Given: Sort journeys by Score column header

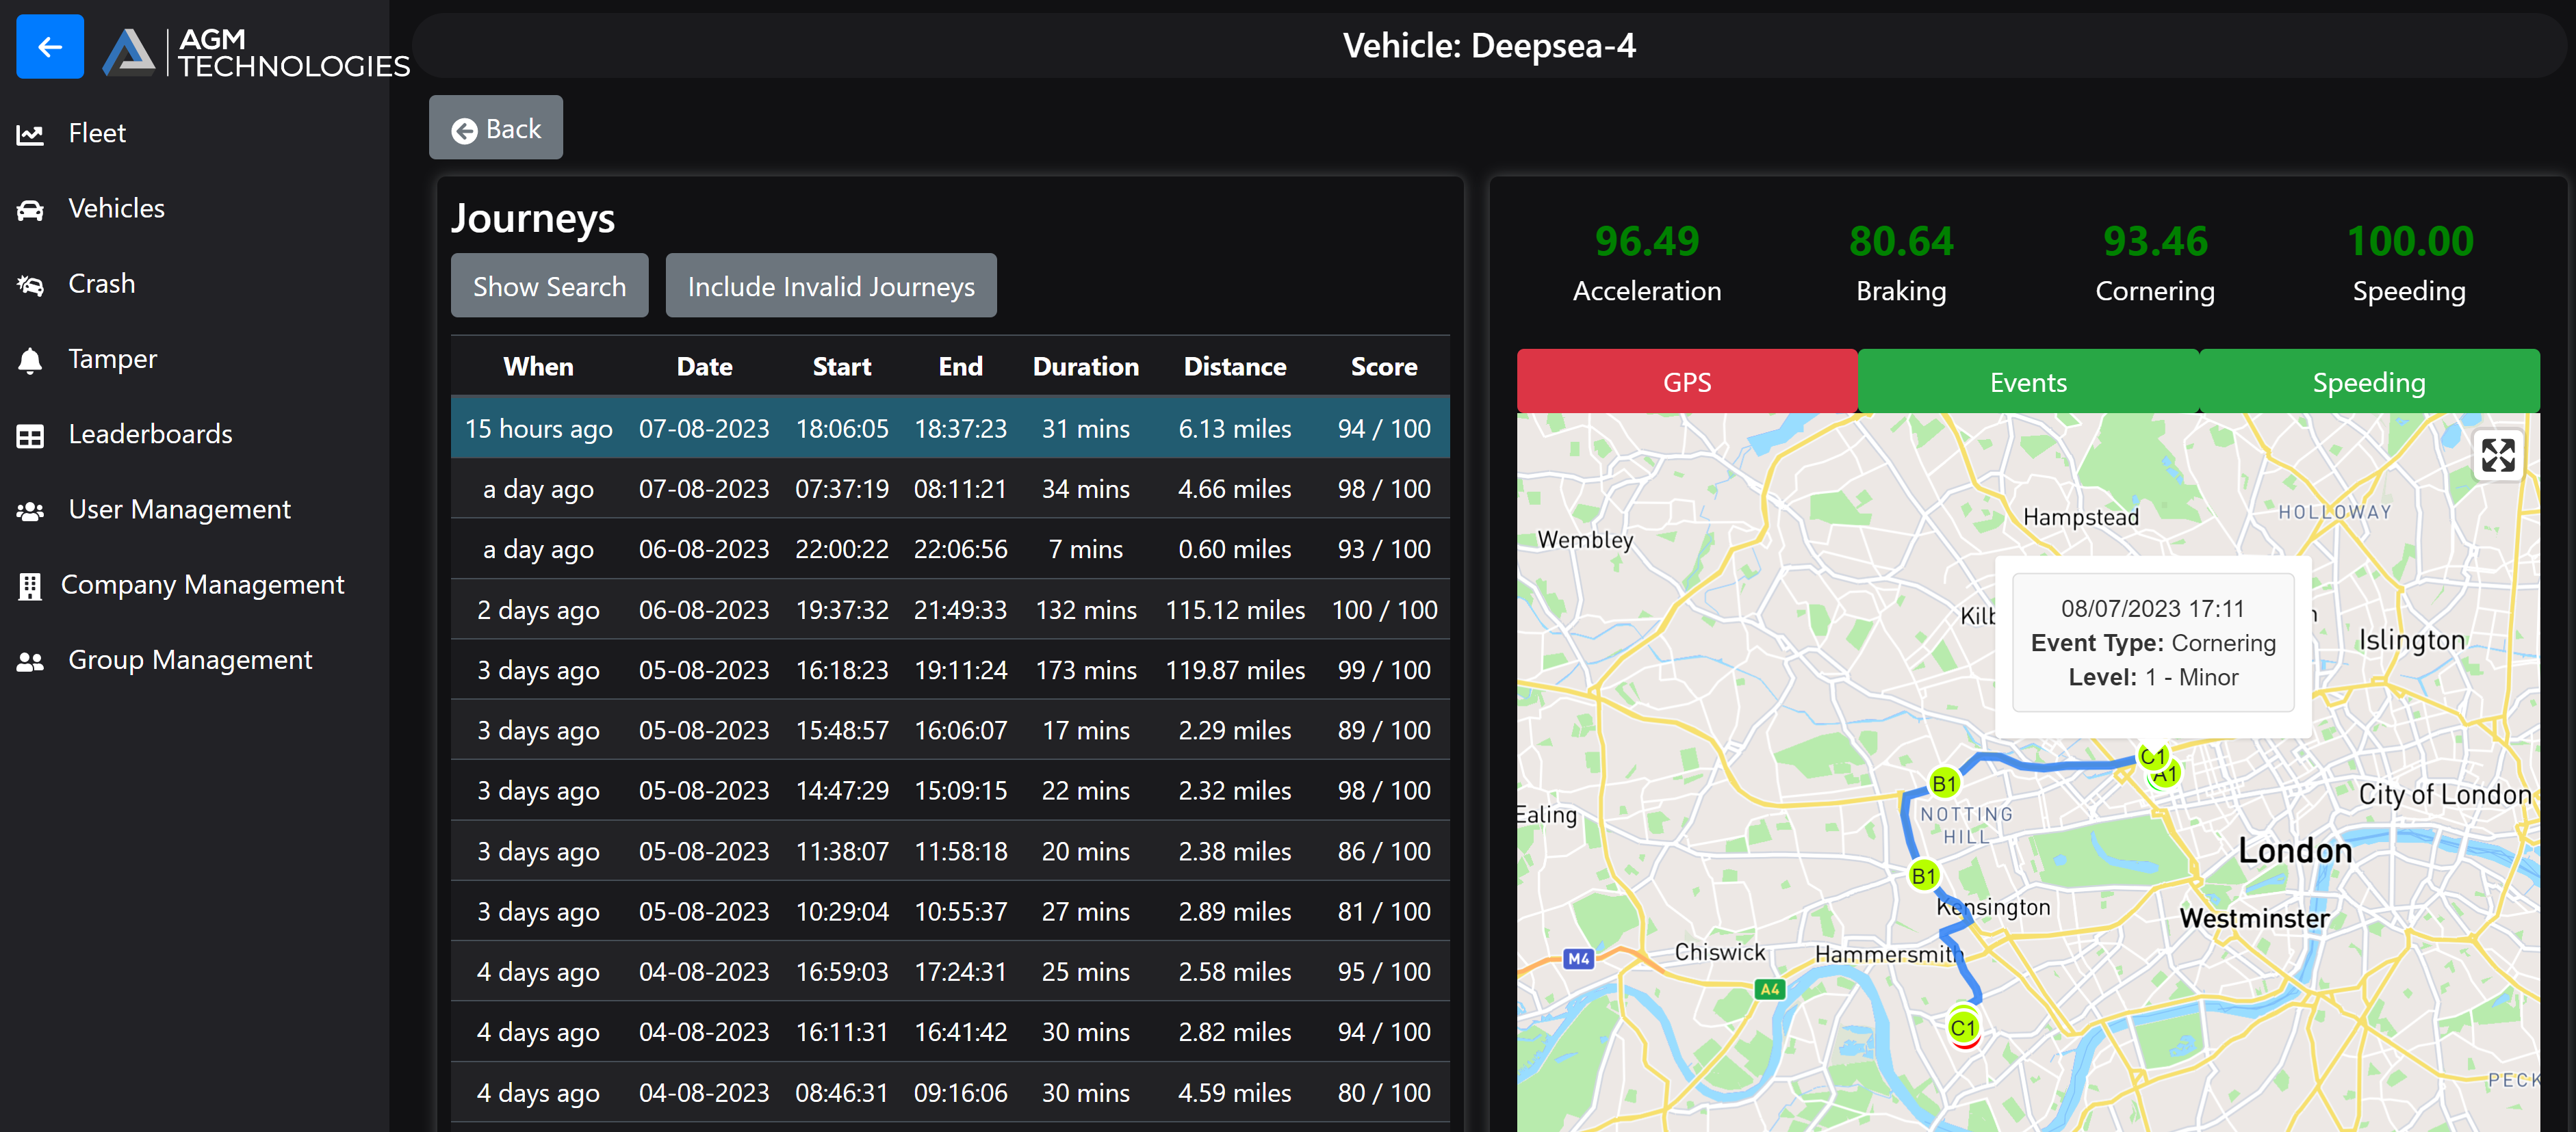Looking at the screenshot, I should [x=1383, y=367].
